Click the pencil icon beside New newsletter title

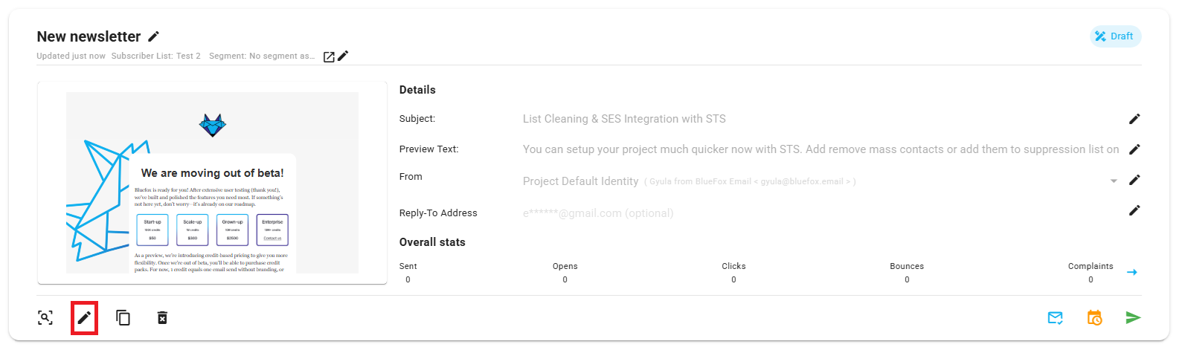pyautogui.click(x=154, y=36)
